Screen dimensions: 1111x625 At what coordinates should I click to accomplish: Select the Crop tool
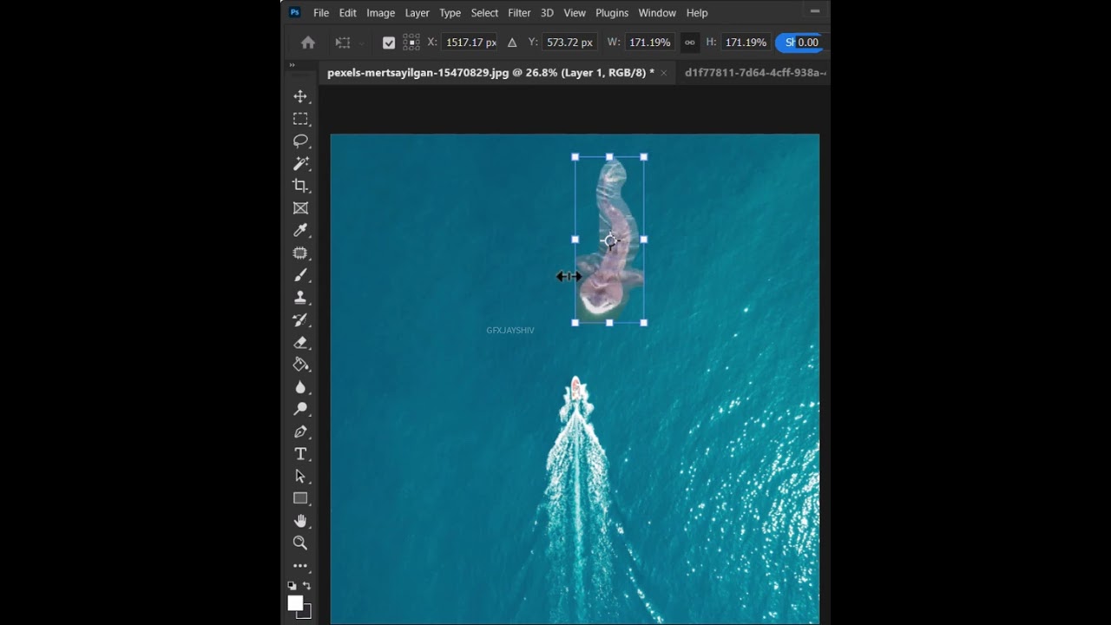(x=300, y=186)
